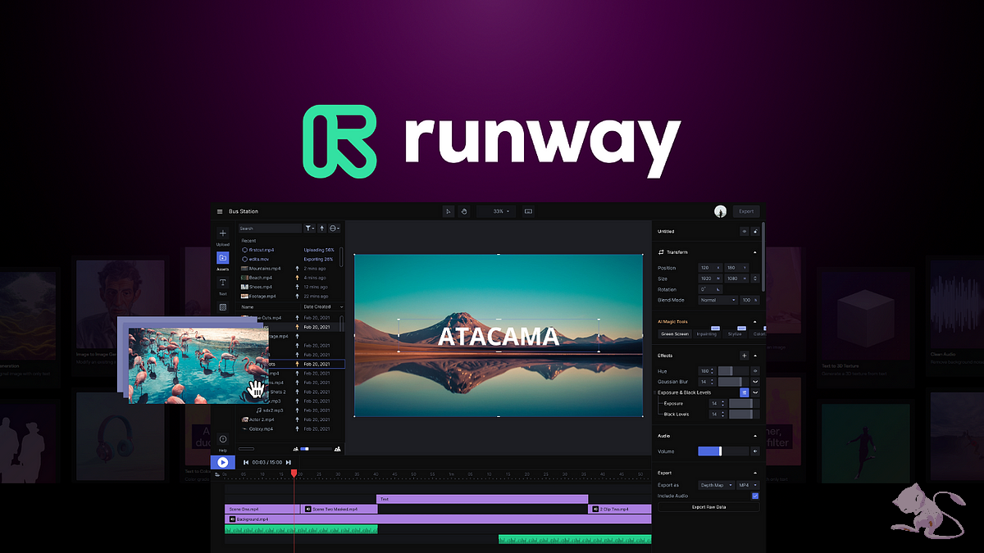The height and width of the screenshot is (553, 984).
Task: Click the upload arrow icon on Beach.mp4 row
Action: tap(297, 277)
